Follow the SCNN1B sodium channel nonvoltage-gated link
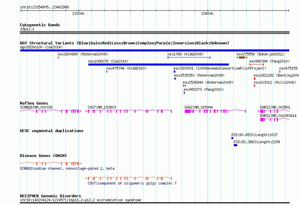 (x=67, y=168)
